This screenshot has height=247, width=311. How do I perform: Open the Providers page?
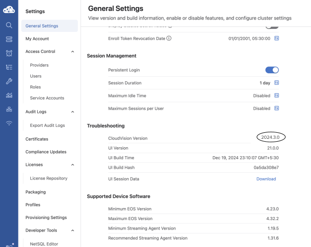coord(39,65)
